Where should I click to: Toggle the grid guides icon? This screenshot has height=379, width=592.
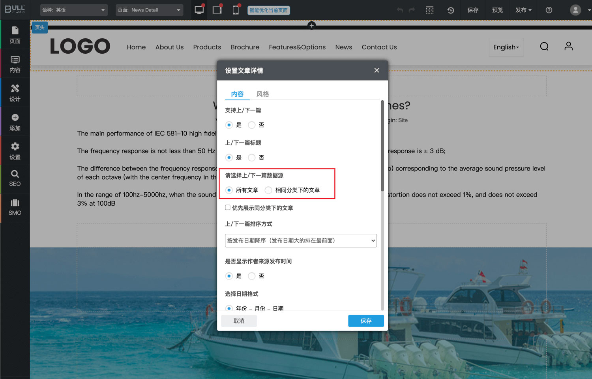(x=430, y=10)
